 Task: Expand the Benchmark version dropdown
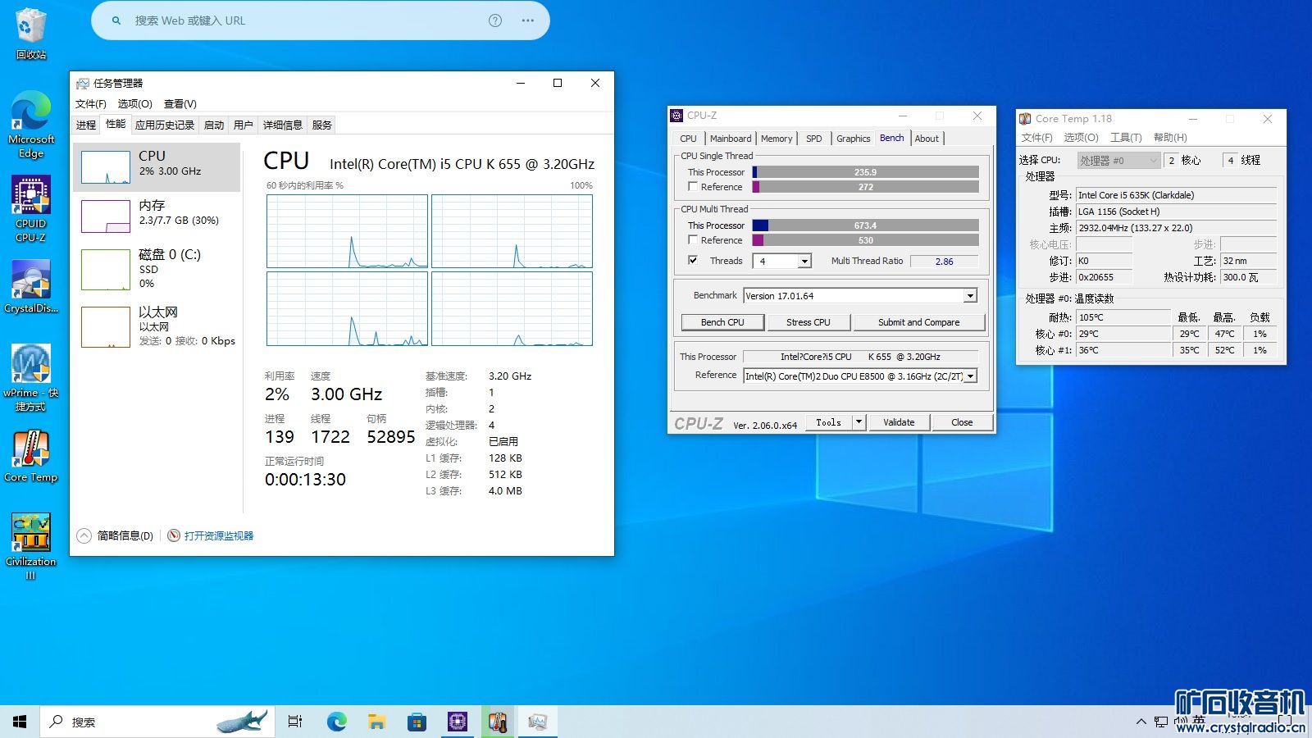[x=970, y=296]
